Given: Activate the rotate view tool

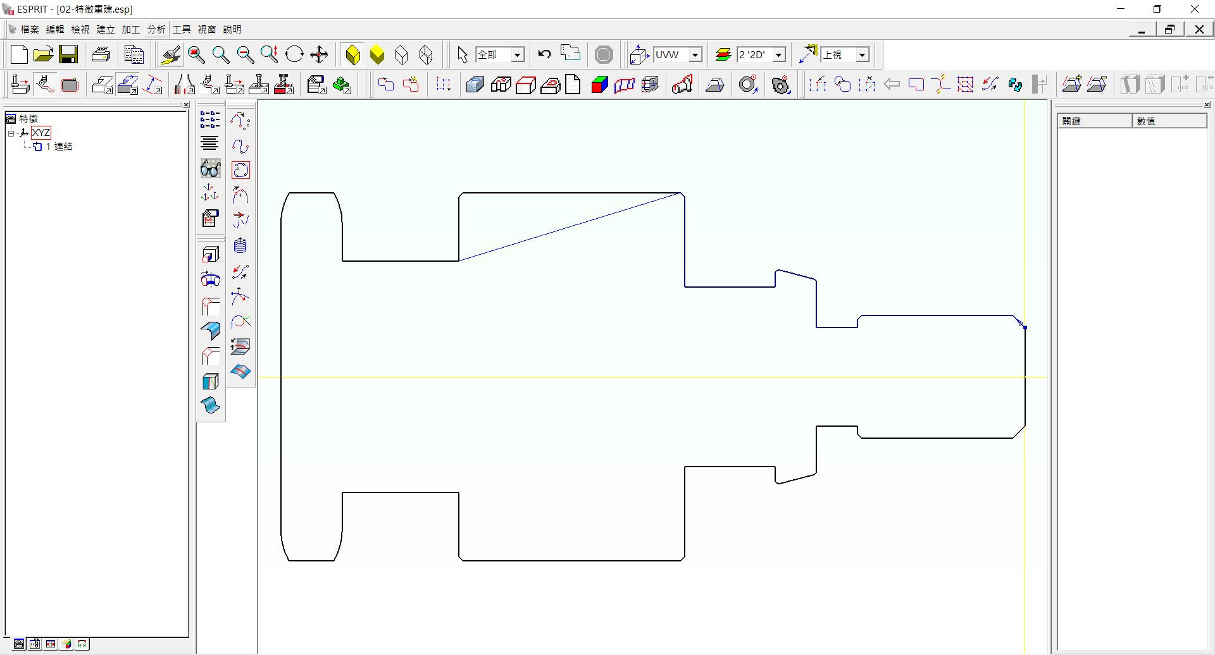Looking at the screenshot, I should pyautogui.click(x=294, y=54).
